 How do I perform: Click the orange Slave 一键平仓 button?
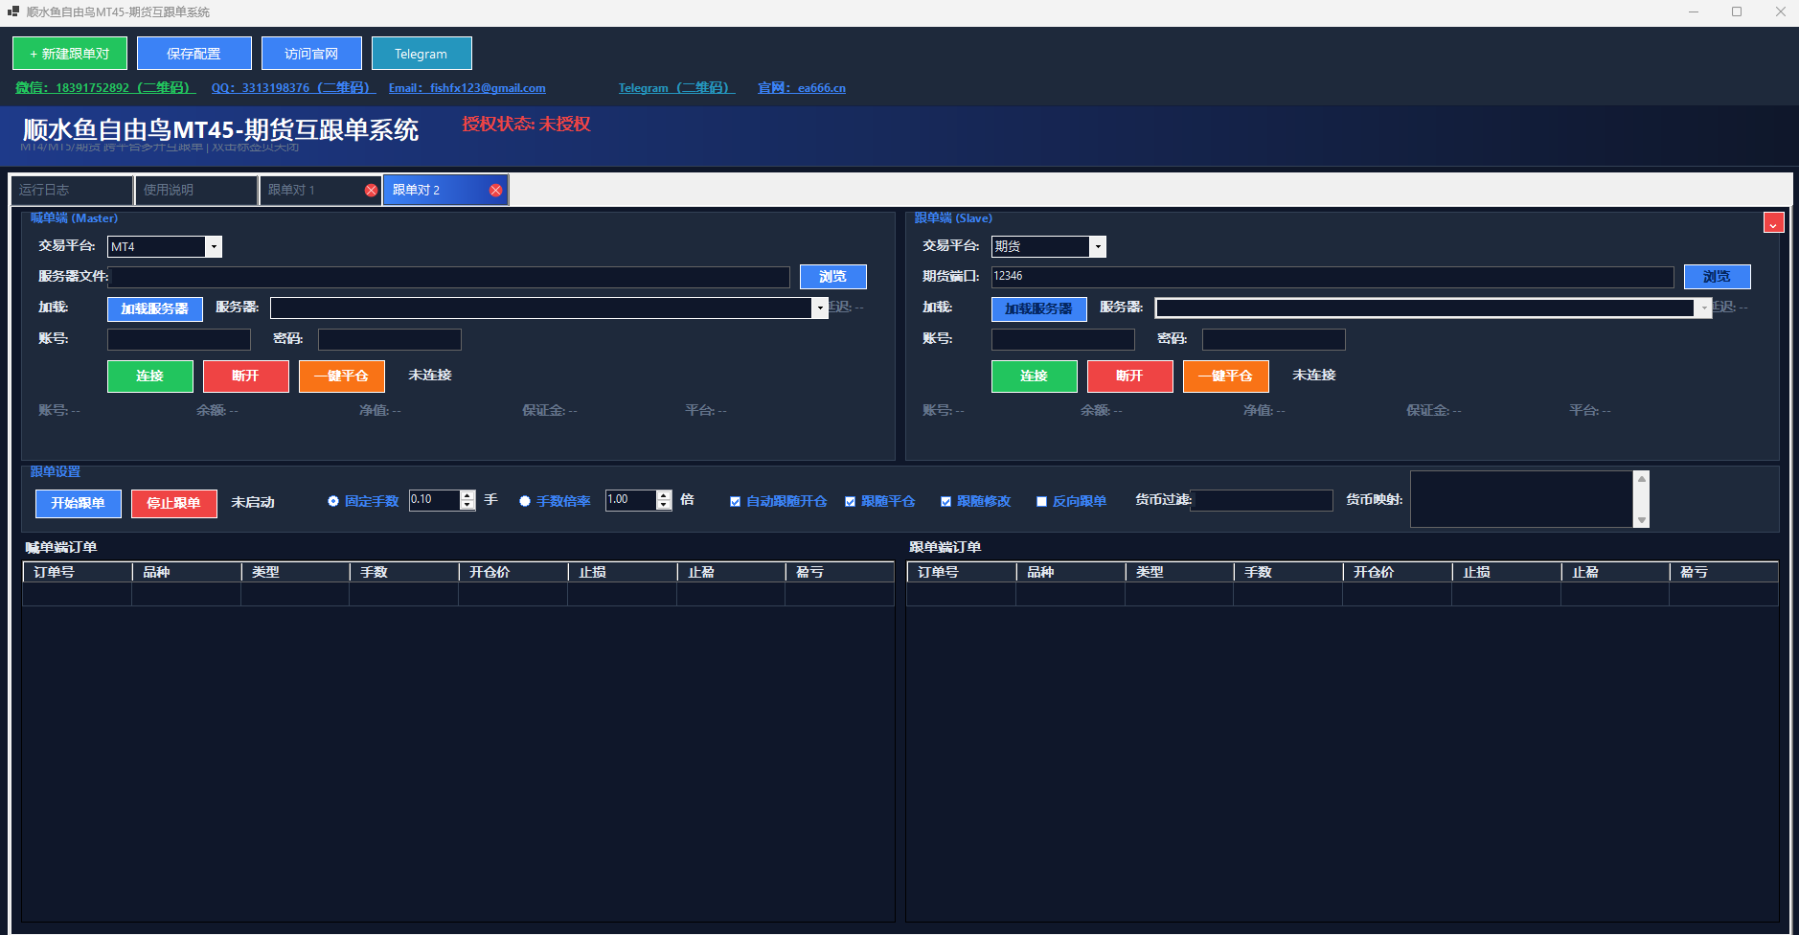(1226, 376)
